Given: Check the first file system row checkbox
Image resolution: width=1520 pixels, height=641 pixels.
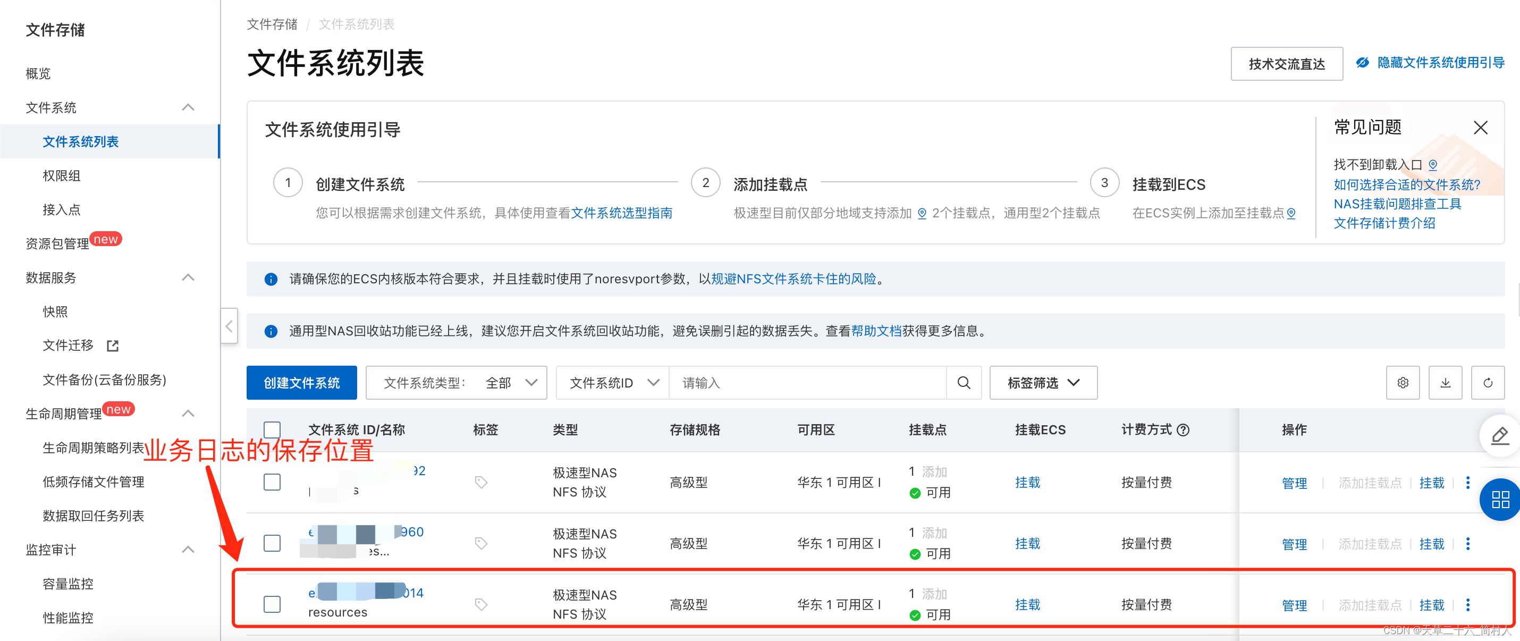Looking at the screenshot, I should [x=272, y=482].
